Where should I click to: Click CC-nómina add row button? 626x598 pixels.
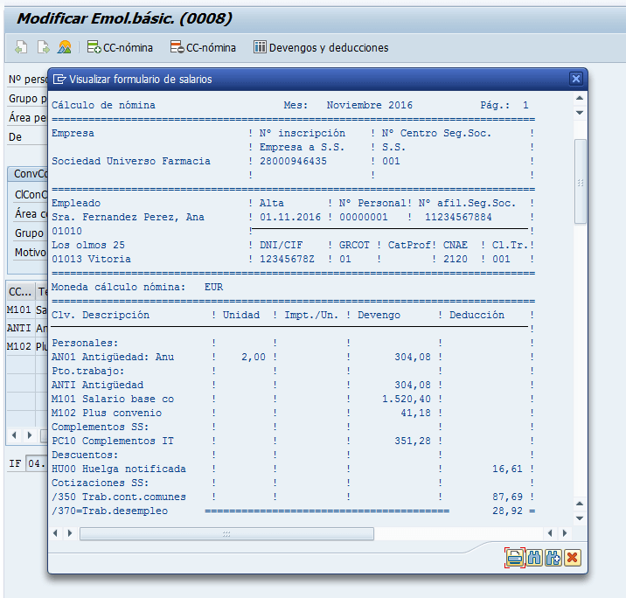(x=120, y=47)
